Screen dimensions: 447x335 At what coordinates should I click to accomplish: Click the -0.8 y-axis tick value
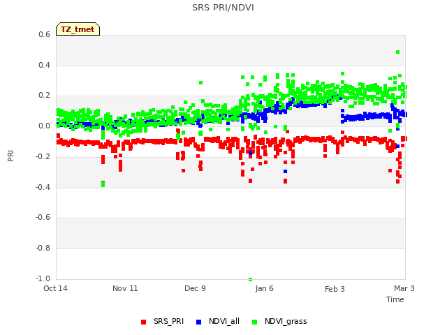click(43, 248)
